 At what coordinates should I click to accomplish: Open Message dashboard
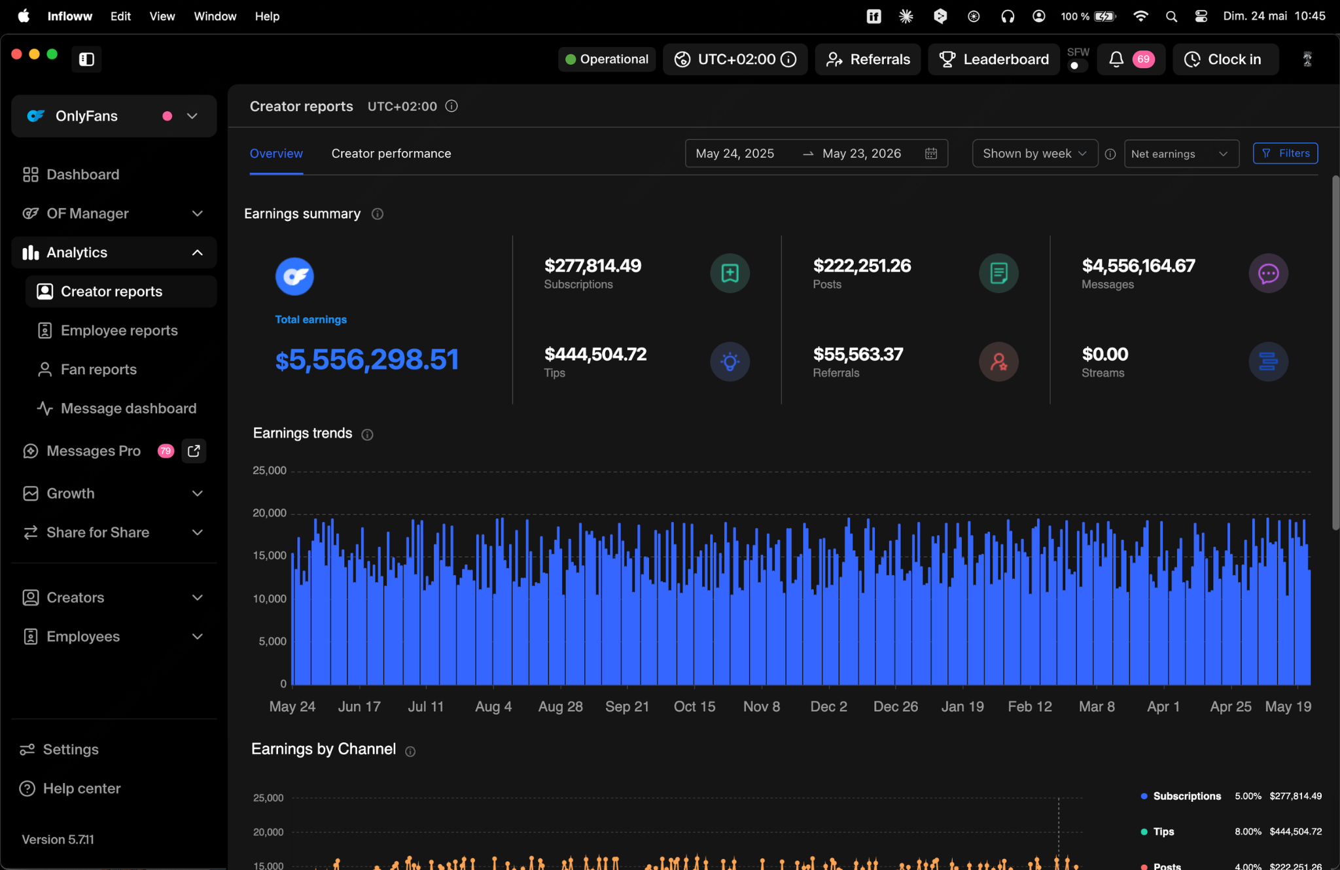121,408
